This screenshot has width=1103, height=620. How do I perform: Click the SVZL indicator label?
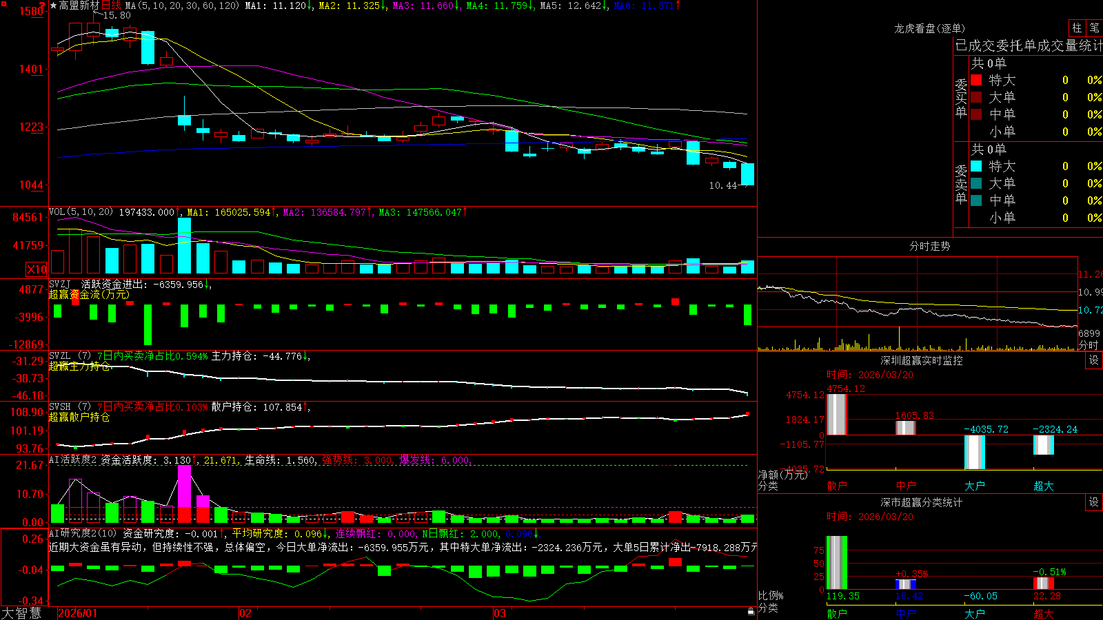click(60, 356)
